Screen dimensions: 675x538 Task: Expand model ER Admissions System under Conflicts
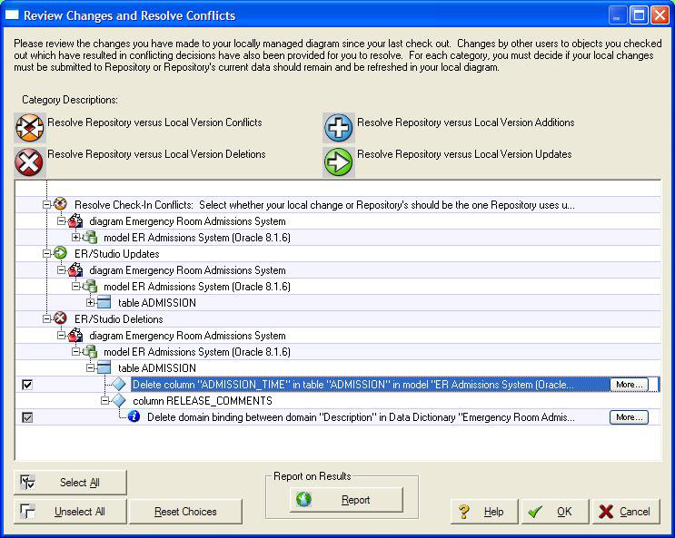76,238
